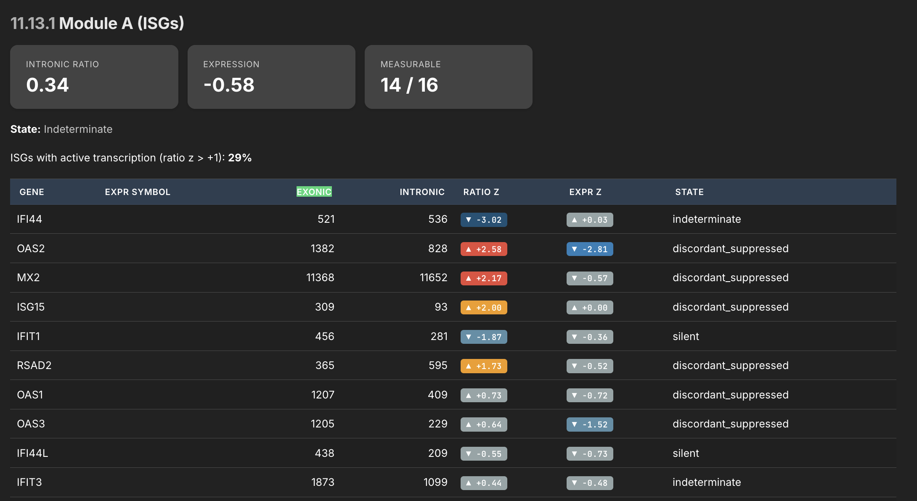Select the Measurable 14 / 16 card
This screenshot has height=501, width=917.
[x=448, y=77]
